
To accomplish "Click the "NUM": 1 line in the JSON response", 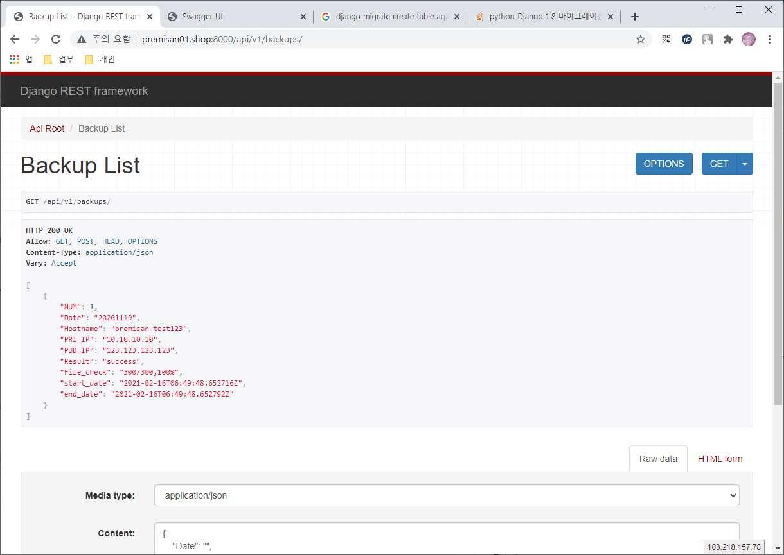I will point(79,307).
